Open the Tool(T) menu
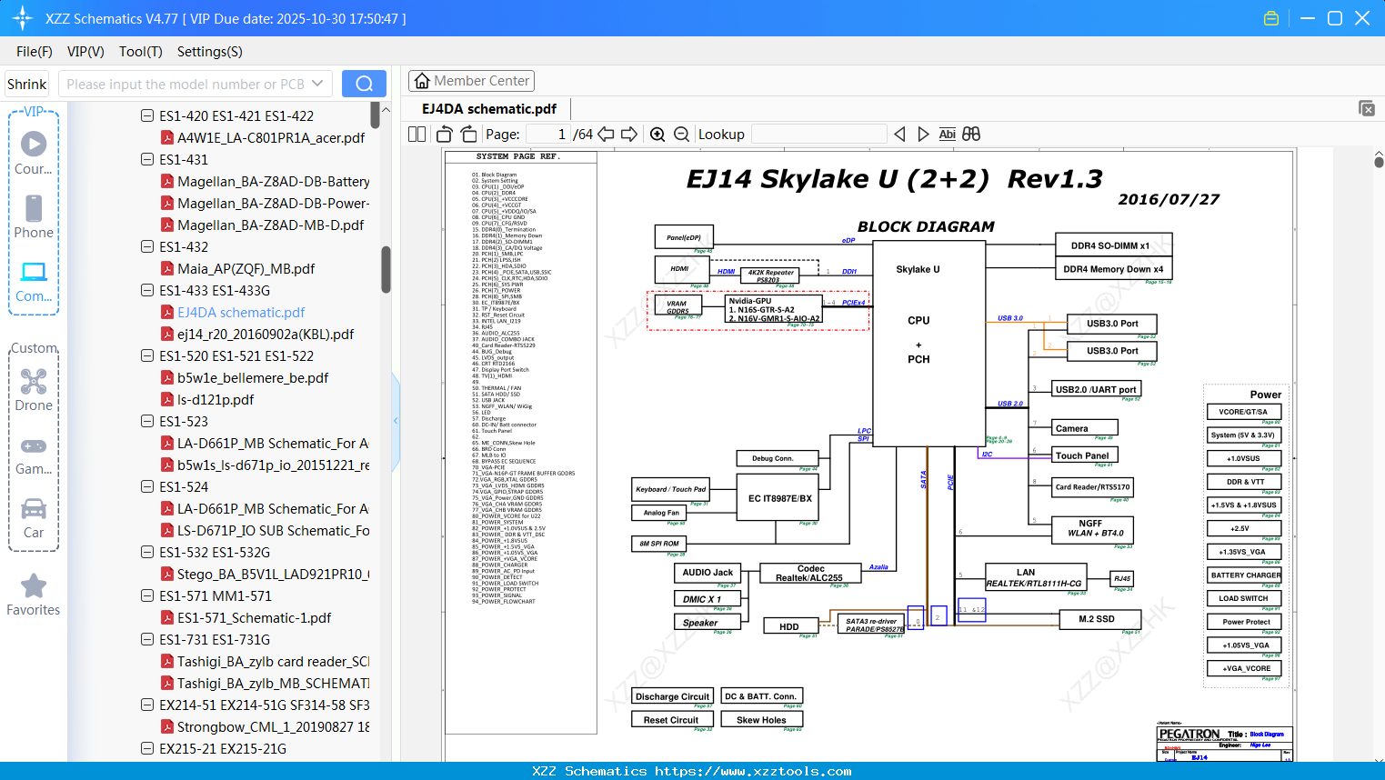1385x780 pixels. 140,52
